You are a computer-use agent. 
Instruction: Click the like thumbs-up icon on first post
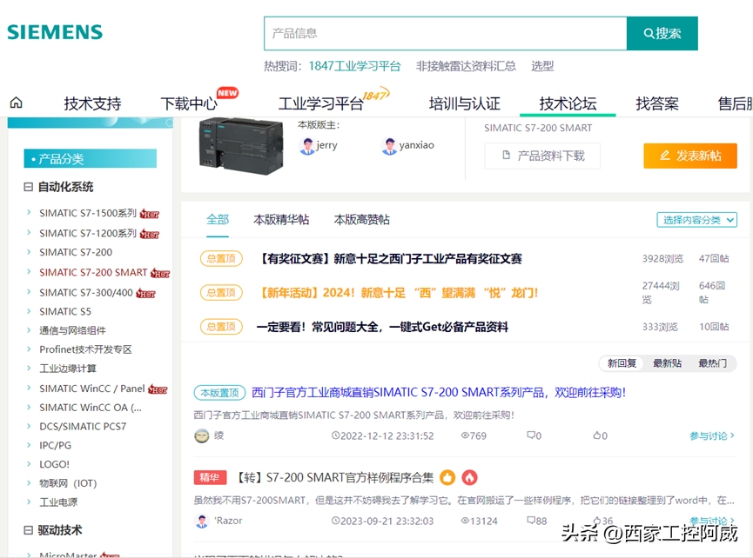click(x=596, y=435)
